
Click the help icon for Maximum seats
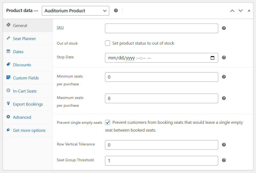(x=224, y=98)
